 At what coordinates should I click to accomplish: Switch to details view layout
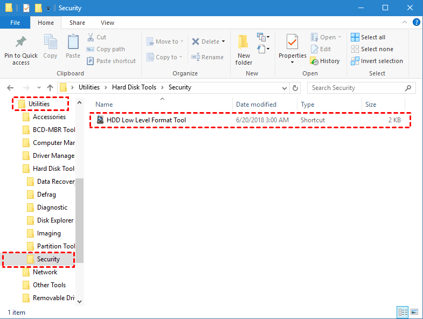(x=403, y=312)
